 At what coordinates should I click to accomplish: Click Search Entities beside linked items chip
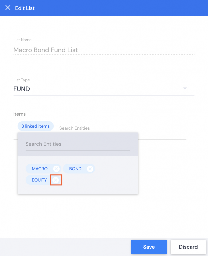tap(74, 128)
